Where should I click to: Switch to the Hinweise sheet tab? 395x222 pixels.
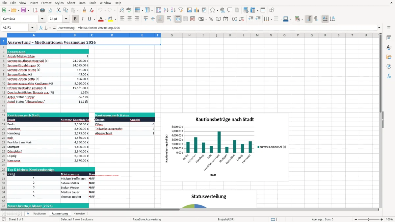[x=79, y=213]
